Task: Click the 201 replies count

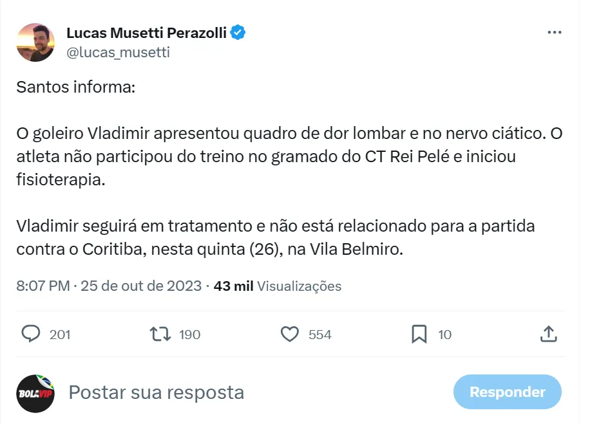Action: pos(60,335)
